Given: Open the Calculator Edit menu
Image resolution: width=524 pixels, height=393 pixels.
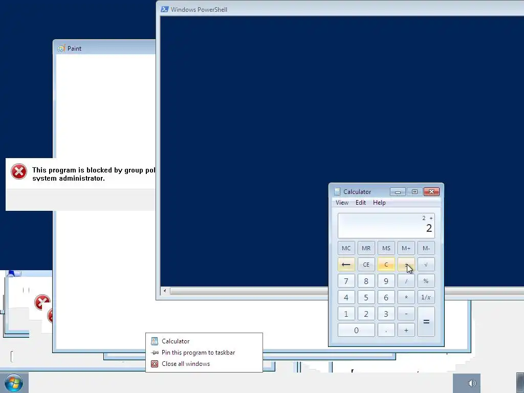Looking at the screenshot, I should pos(361,203).
